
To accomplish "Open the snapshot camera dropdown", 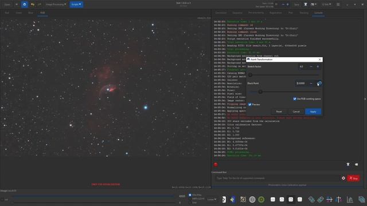I will (314, 5).
